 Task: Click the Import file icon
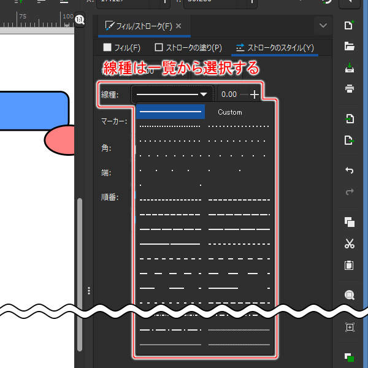350,119
